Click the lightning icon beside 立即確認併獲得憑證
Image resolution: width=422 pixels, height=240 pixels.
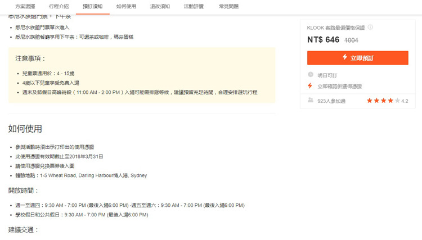click(x=310, y=86)
